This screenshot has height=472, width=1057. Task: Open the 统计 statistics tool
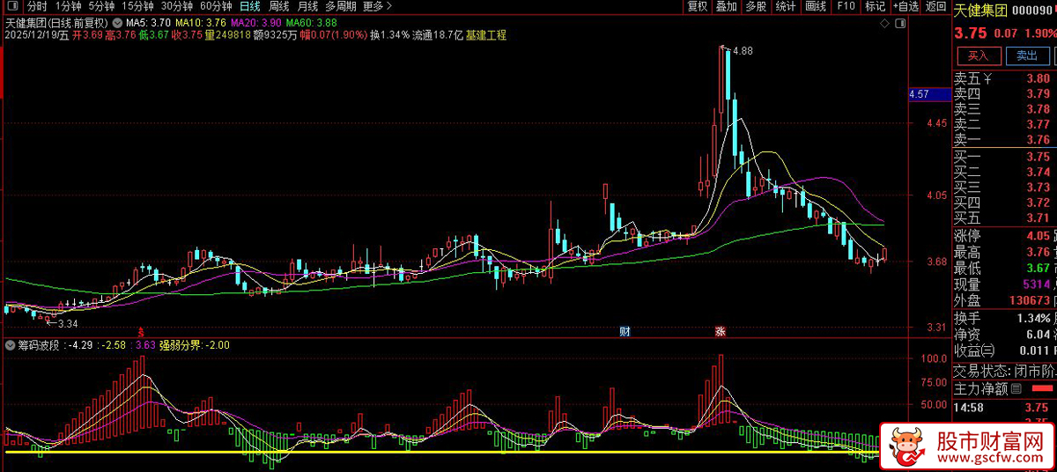786,6
